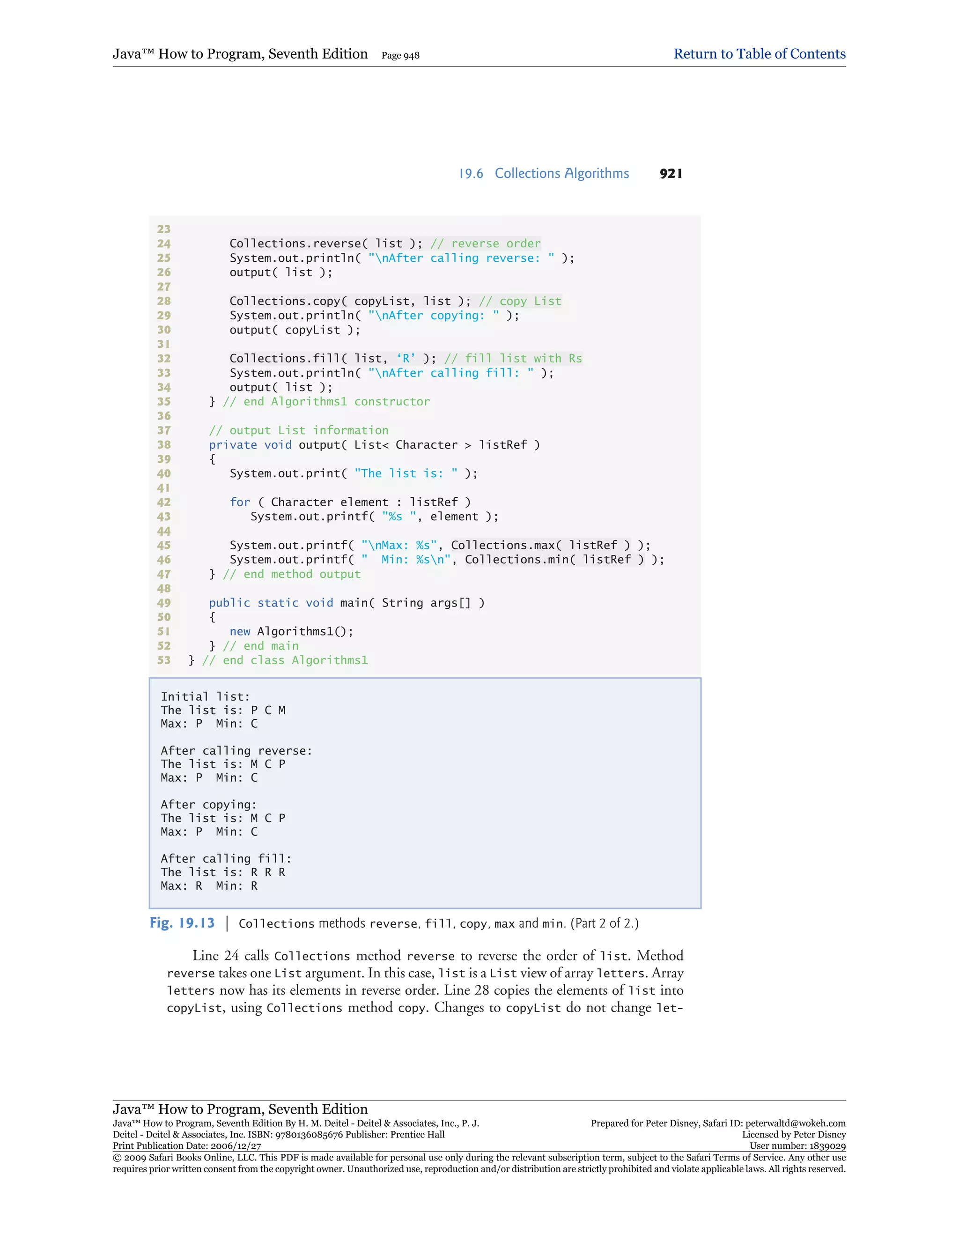
Task: Click the public static void main declaration
Action: (x=346, y=603)
